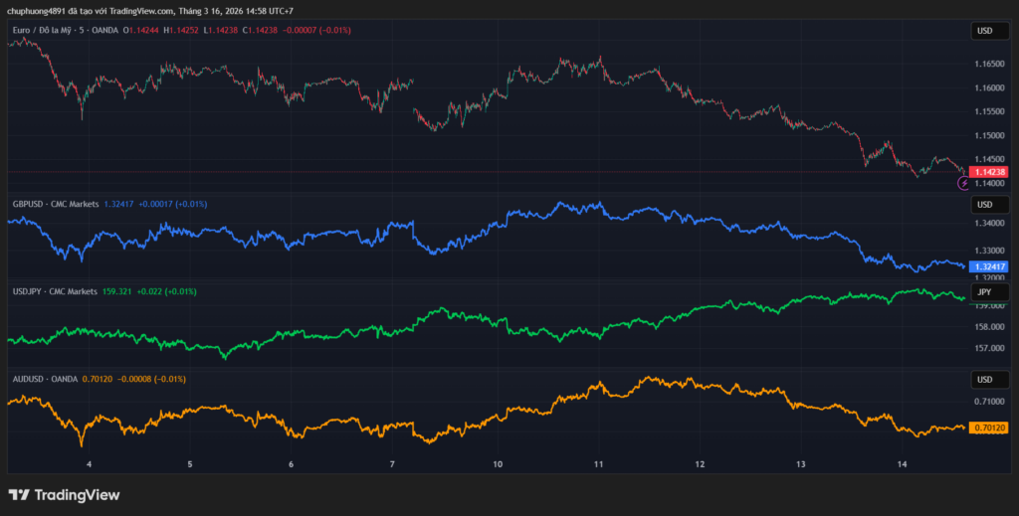Open USD currency selector on AUDUSD pane
This screenshot has height=516, width=1019.
tap(984, 380)
